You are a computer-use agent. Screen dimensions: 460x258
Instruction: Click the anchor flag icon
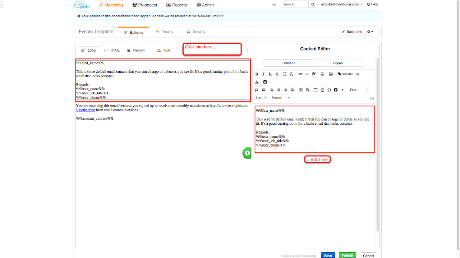tap(314, 74)
